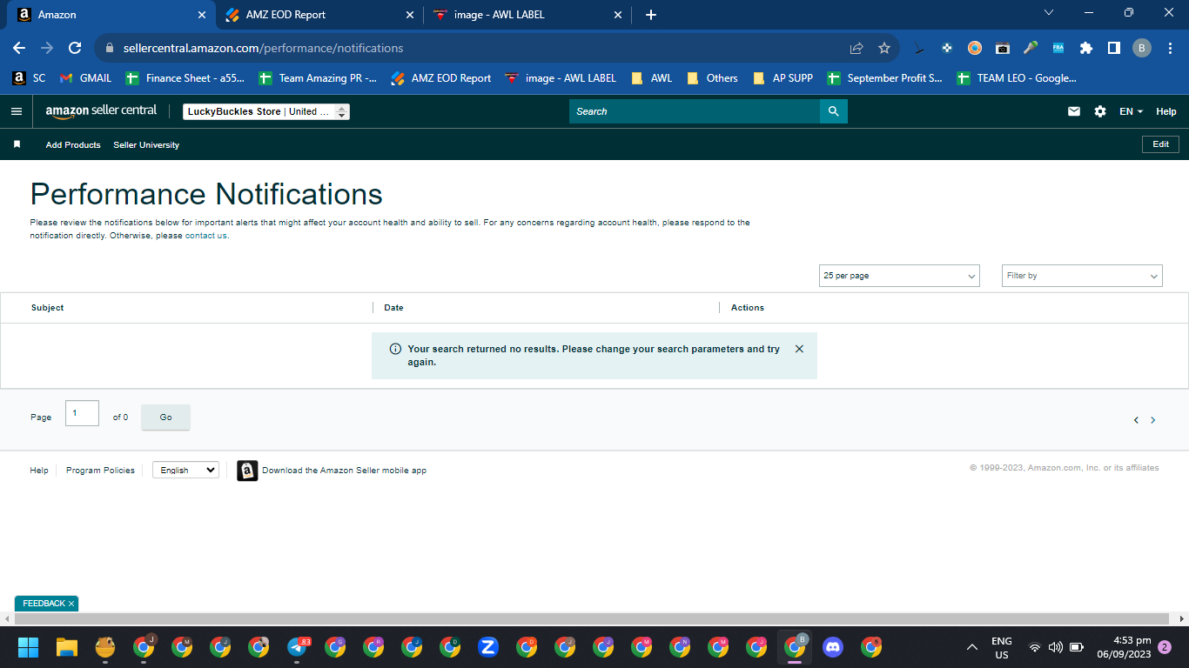Click the Subject column header
The width and height of the screenshot is (1189, 668).
click(48, 308)
